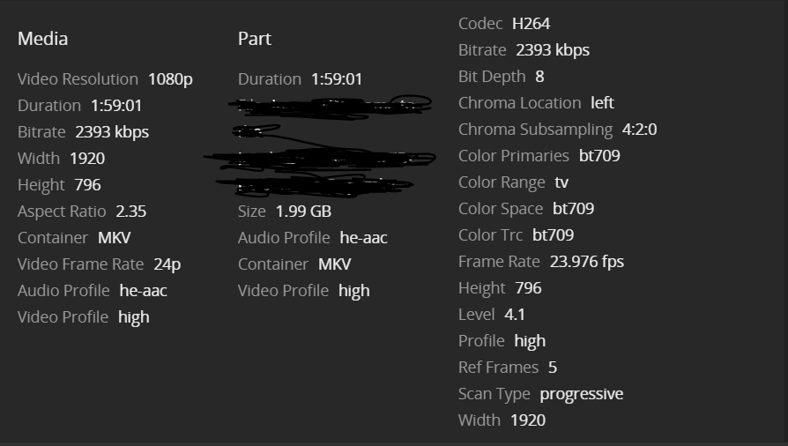Select the Frame Rate 23.976 fps value
The width and height of the screenshot is (788, 446).
[x=586, y=262]
